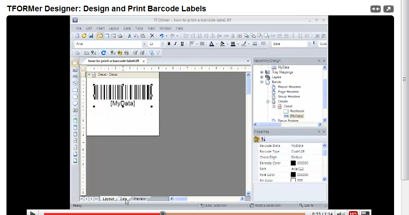Select the picture tool in the left toolbox
The width and height of the screenshot is (409, 215).
[x=75, y=110]
